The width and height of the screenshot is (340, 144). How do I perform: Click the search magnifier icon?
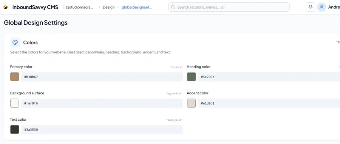click(173, 7)
